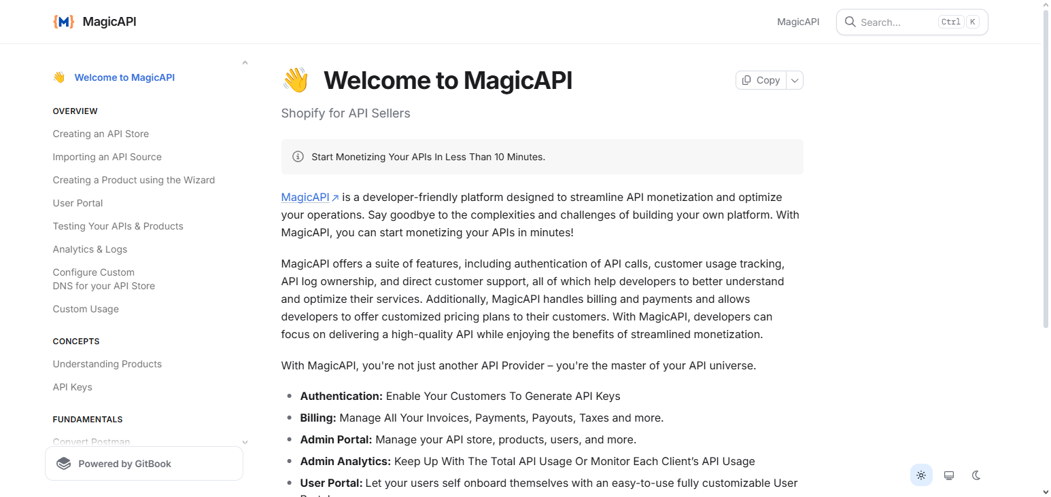Switch to system theme
The width and height of the screenshot is (1051, 497).
949,475
